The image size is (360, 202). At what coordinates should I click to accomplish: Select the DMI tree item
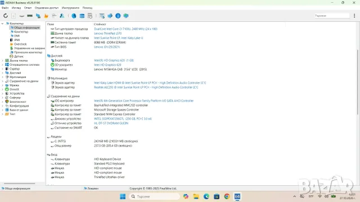click(x=17, y=36)
